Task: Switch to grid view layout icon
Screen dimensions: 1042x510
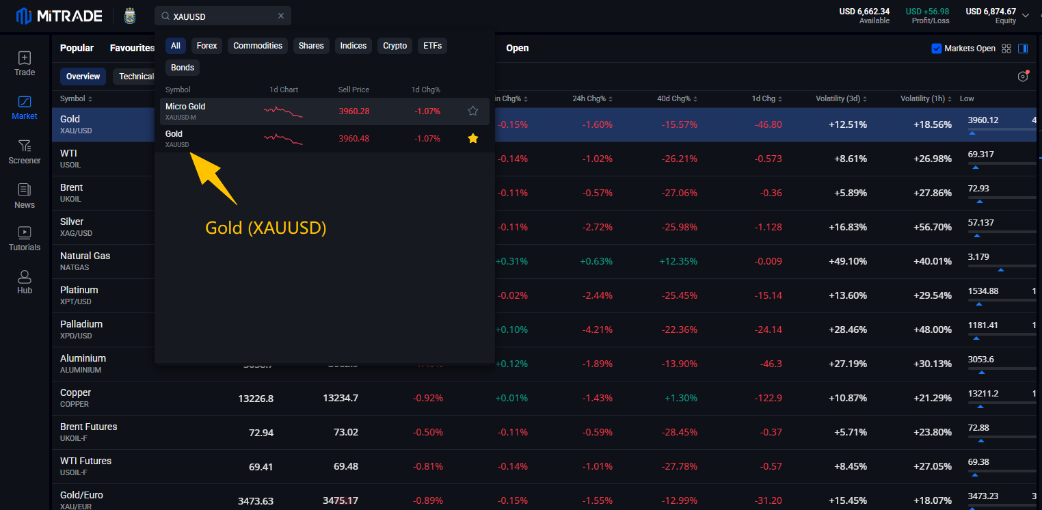Action: click(1006, 49)
